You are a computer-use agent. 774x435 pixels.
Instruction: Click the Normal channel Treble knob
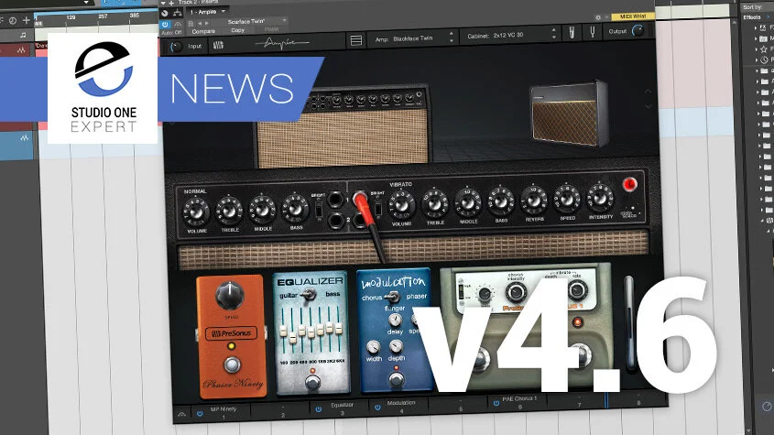point(229,211)
